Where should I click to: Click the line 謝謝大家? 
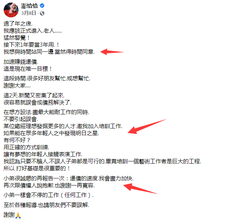[17, 86]
